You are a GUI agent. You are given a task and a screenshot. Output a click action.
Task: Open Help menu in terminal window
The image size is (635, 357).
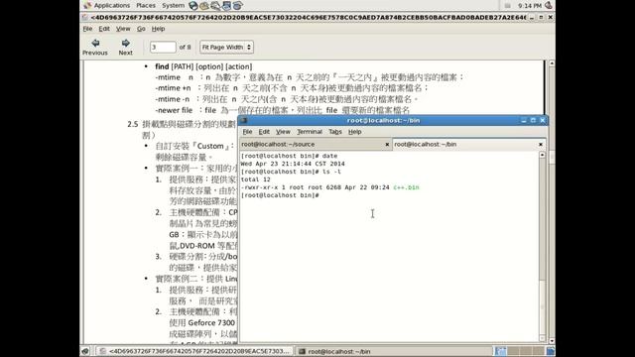click(x=355, y=132)
